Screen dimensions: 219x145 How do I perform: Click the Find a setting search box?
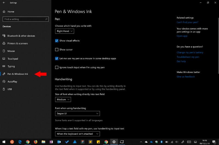point(25,19)
